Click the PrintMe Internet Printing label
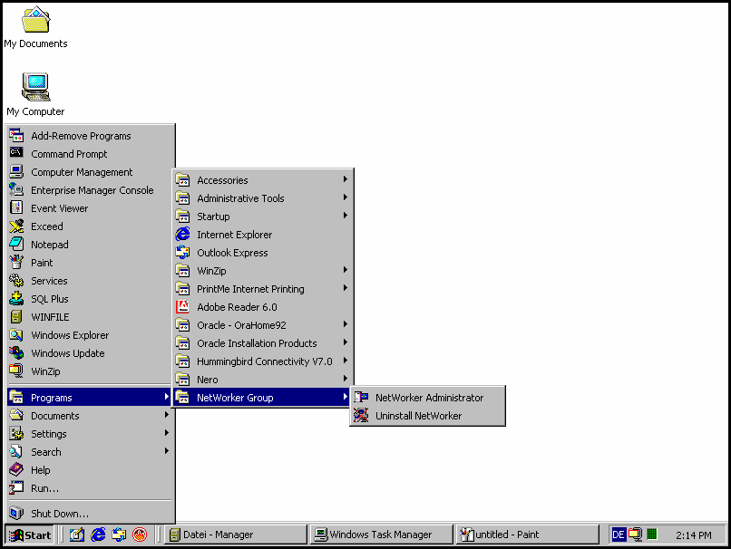The image size is (731, 549). pos(250,289)
